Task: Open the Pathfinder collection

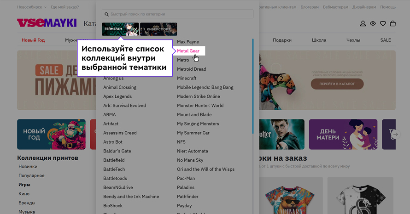Action: click(188, 197)
